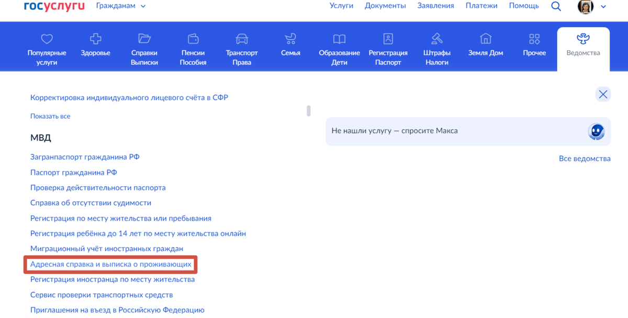Open search with the magnifying glass icon
628x318 pixels.
click(556, 6)
